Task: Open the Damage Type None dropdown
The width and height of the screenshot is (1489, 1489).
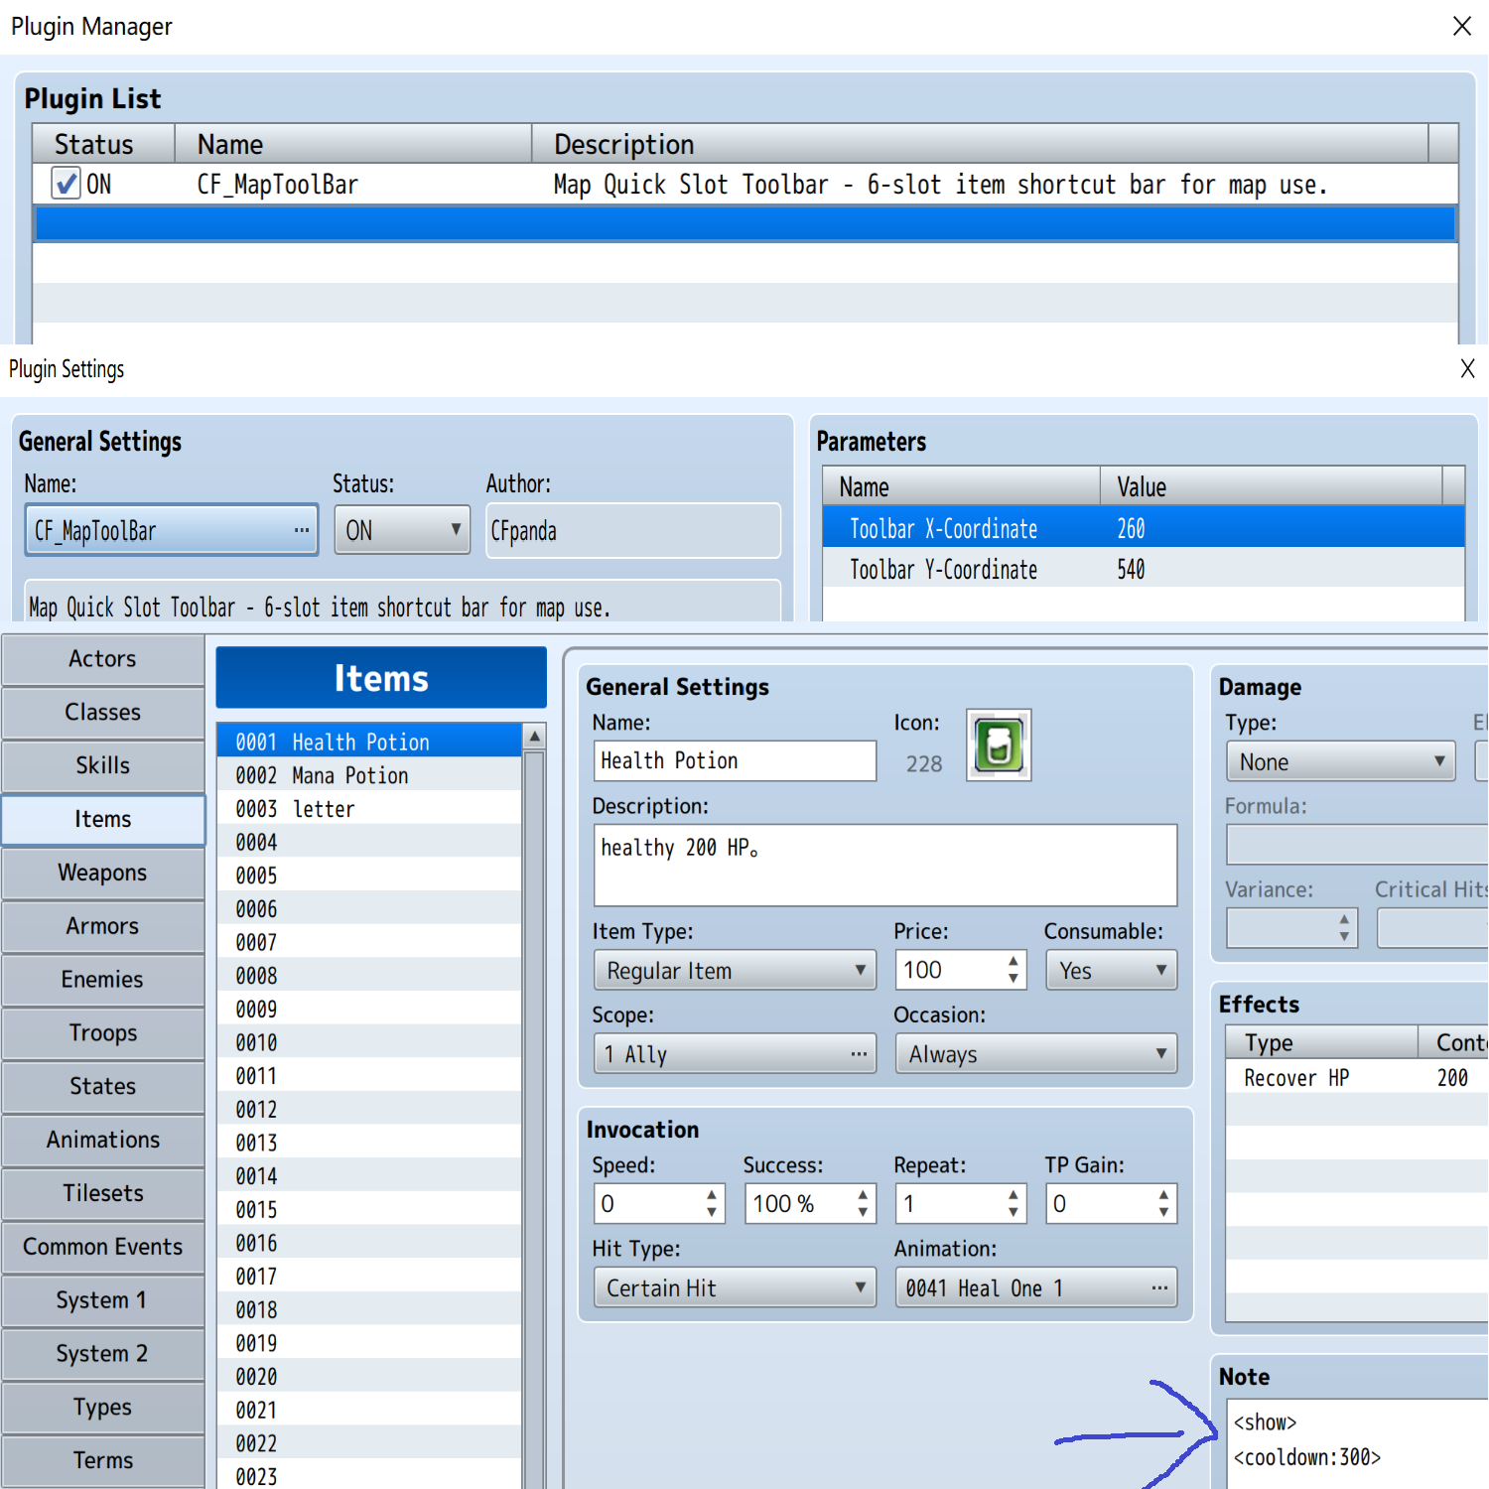Action: tap(1341, 761)
